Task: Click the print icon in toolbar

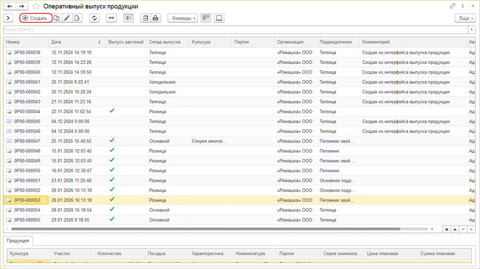Action: [x=155, y=18]
